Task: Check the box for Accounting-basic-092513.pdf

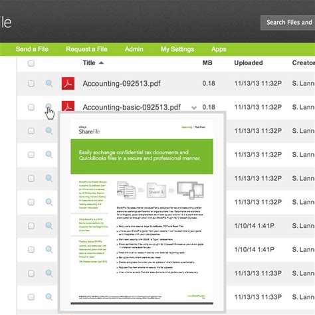Action: click(x=31, y=107)
